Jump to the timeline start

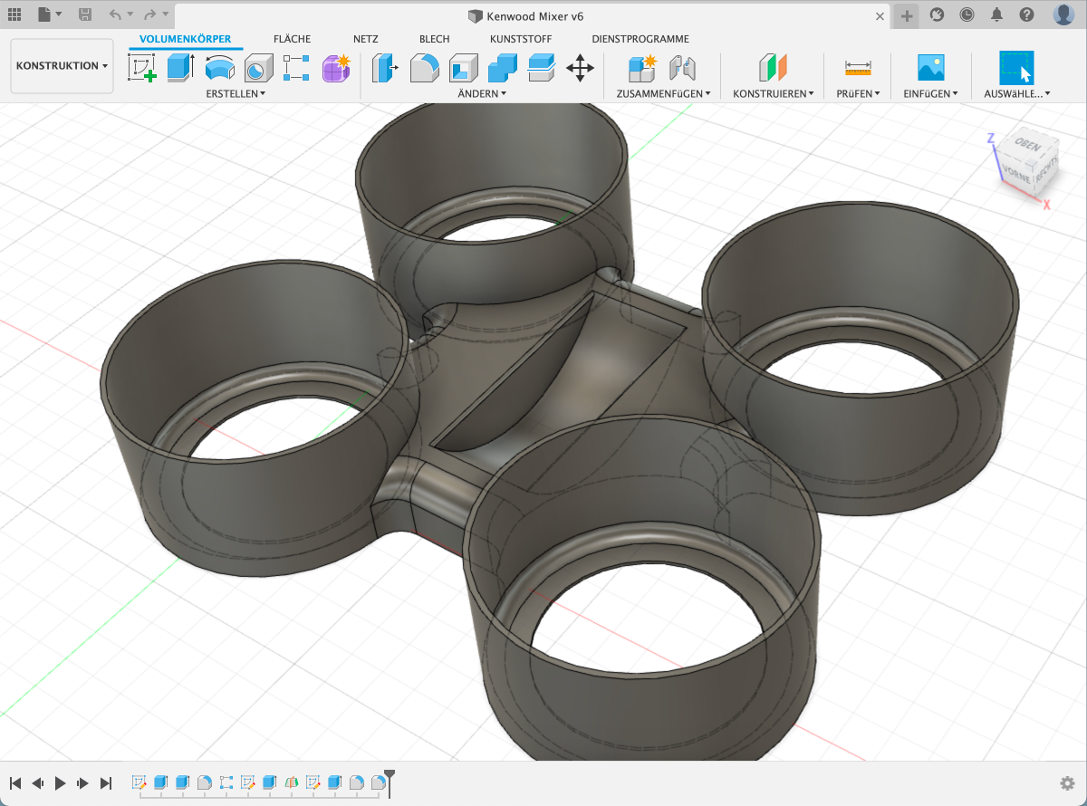[15, 783]
